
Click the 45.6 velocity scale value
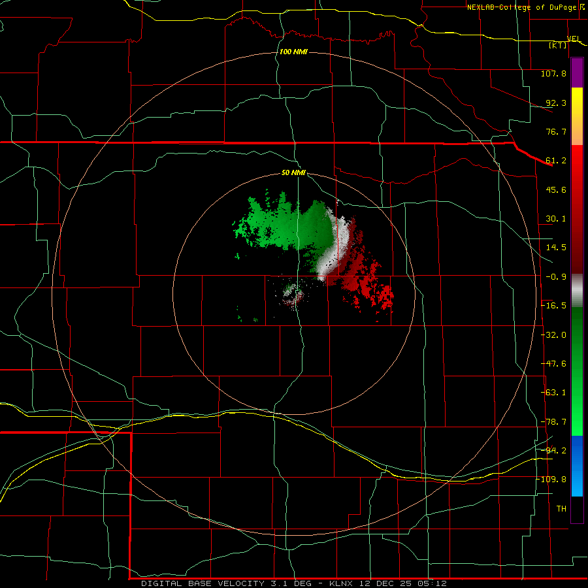point(556,189)
